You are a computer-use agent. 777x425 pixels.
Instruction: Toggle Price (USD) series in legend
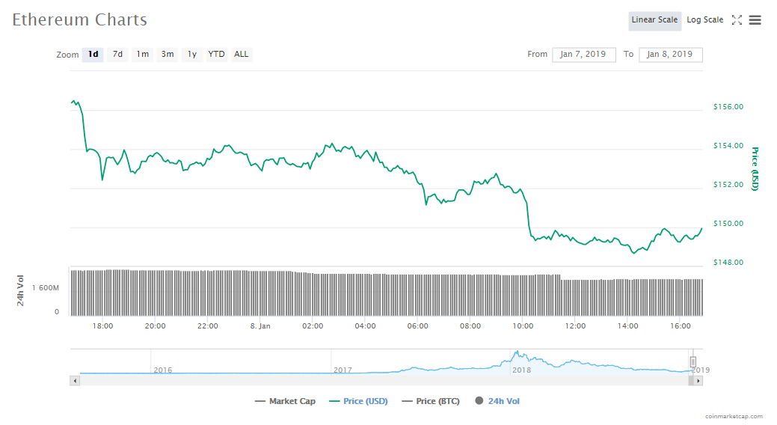click(358, 401)
